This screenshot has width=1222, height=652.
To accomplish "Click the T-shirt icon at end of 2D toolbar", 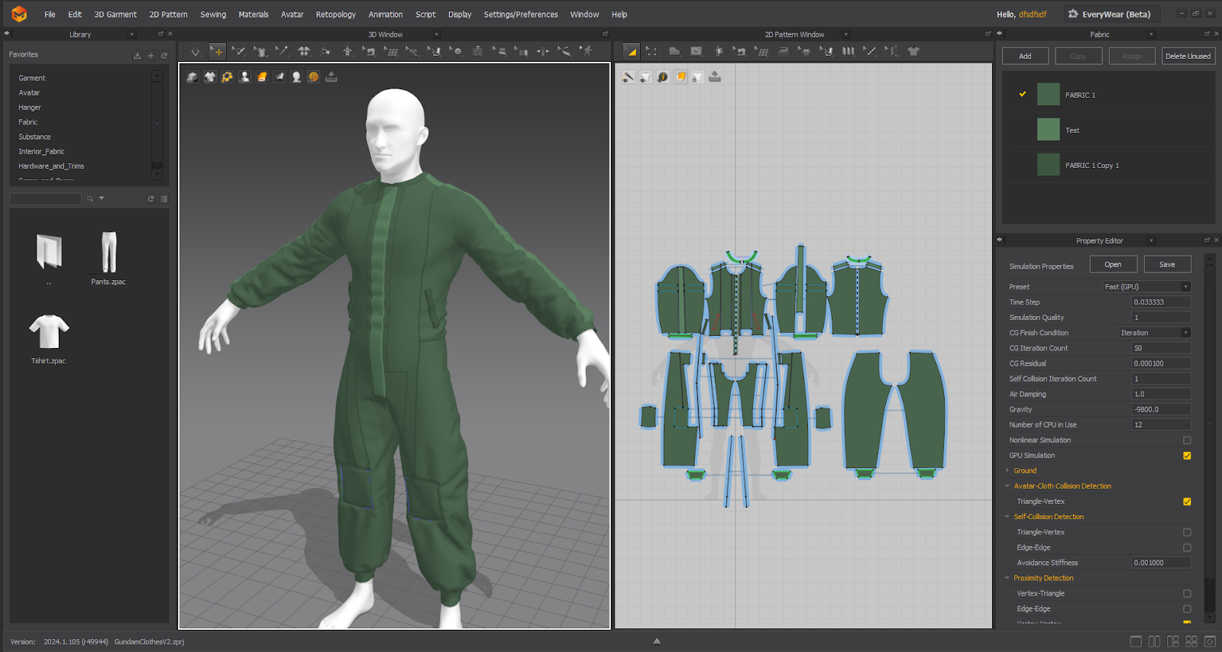I will coord(913,51).
